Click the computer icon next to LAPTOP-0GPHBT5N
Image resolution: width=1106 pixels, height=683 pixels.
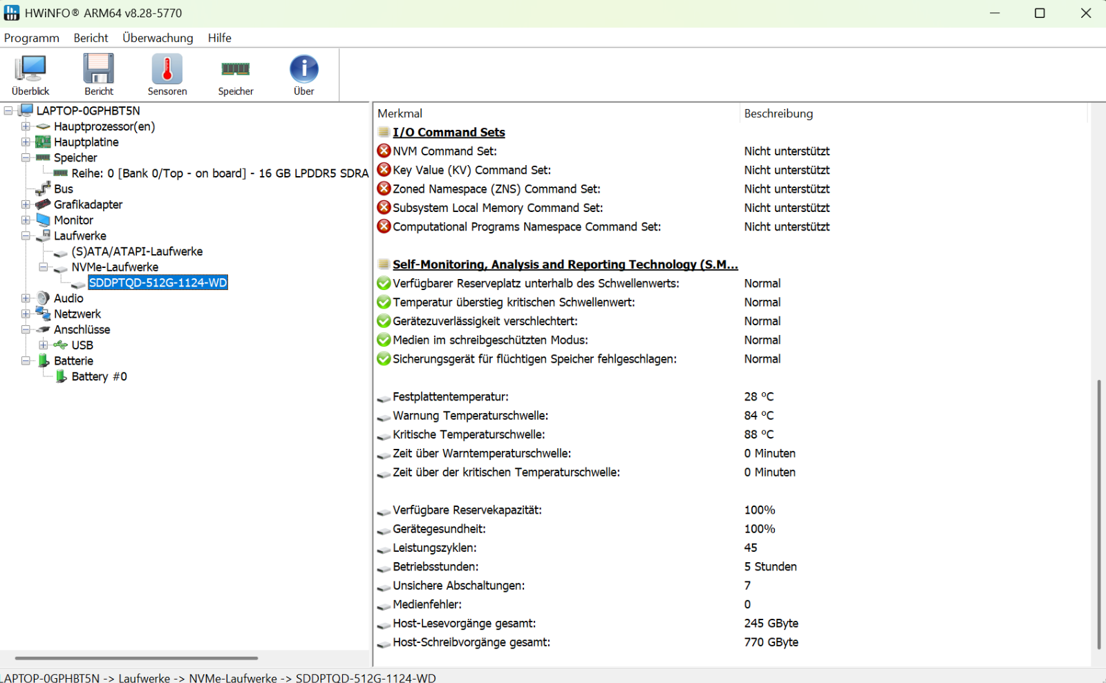point(26,110)
